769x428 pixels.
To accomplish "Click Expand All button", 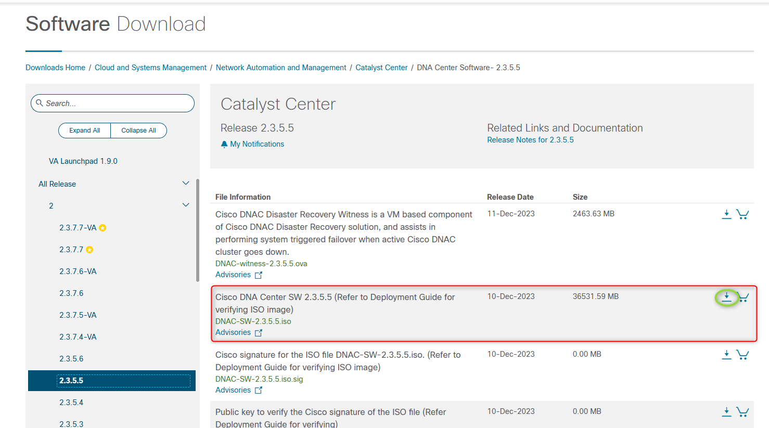I will coord(84,131).
